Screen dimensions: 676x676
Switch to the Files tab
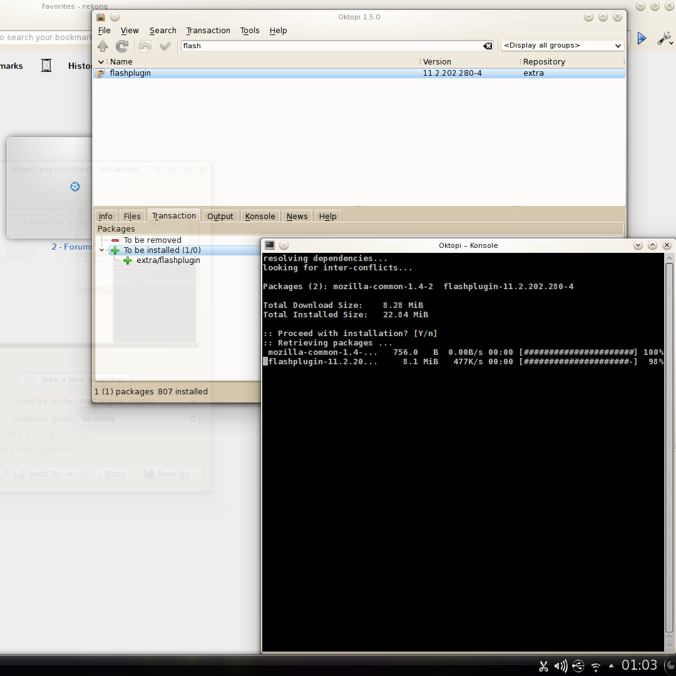(132, 216)
